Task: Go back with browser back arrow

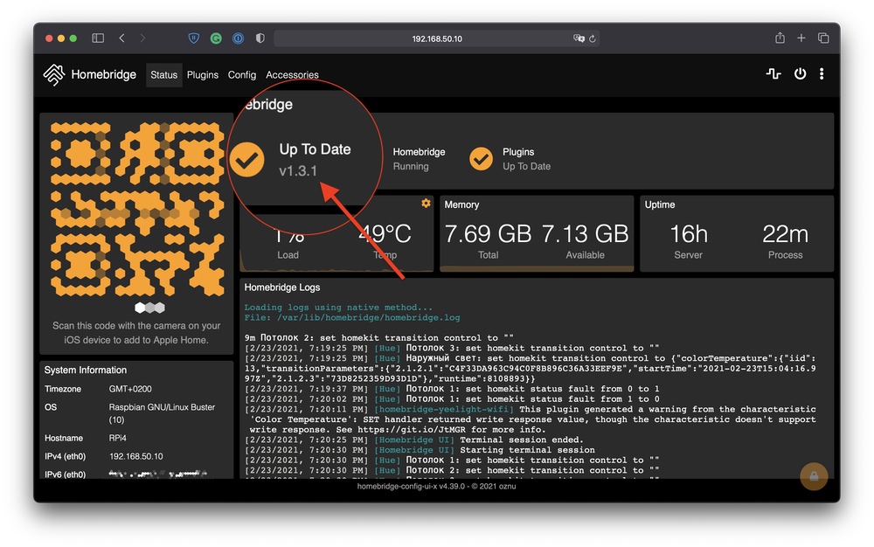Action: coord(121,38)
